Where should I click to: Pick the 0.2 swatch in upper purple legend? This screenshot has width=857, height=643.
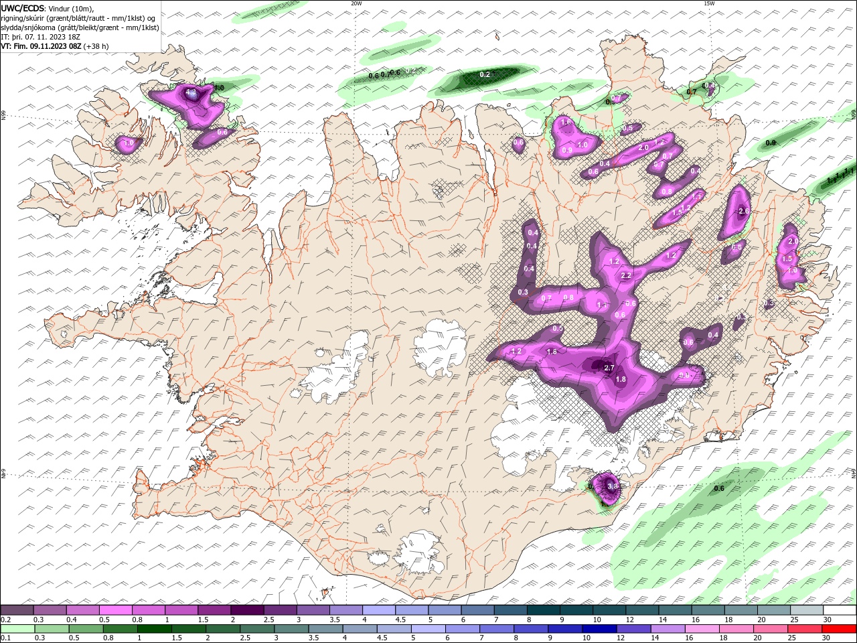coord(17,610)
